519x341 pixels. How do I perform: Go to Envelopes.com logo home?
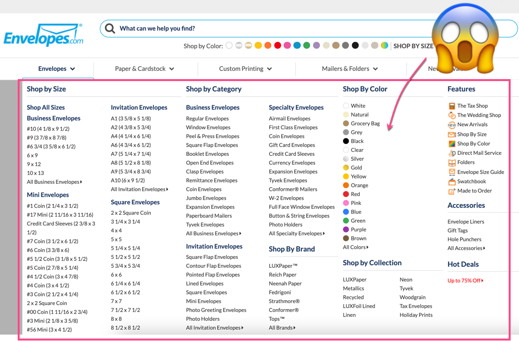click(43, 35)
